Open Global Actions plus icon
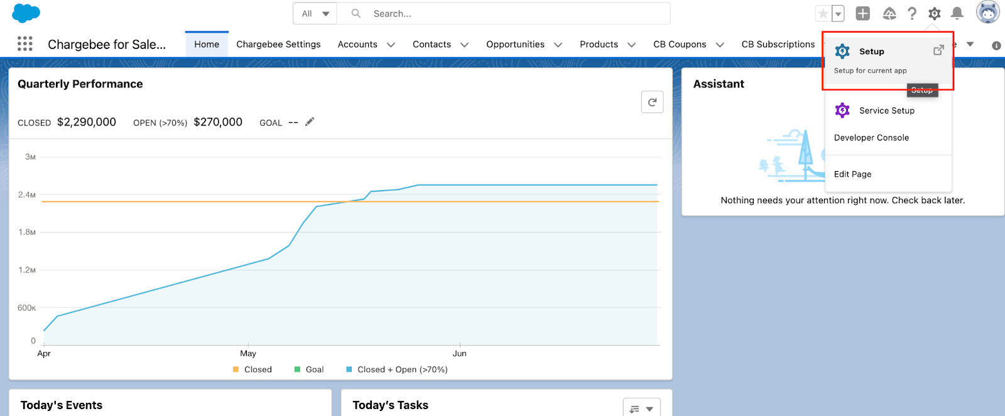 click(x=863, y=13)
